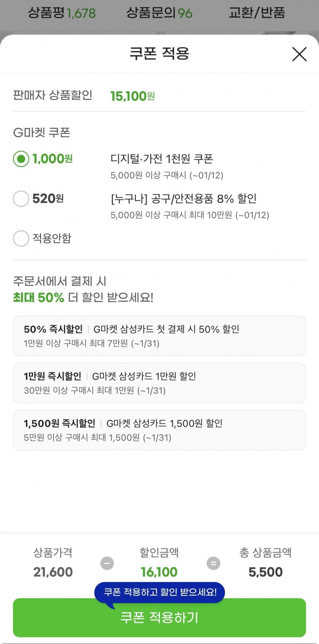The image size is (319, 644).
Task: Click the 총 상품금액 5,500 total
Action: pyautogui.click(x=265, y=572)
